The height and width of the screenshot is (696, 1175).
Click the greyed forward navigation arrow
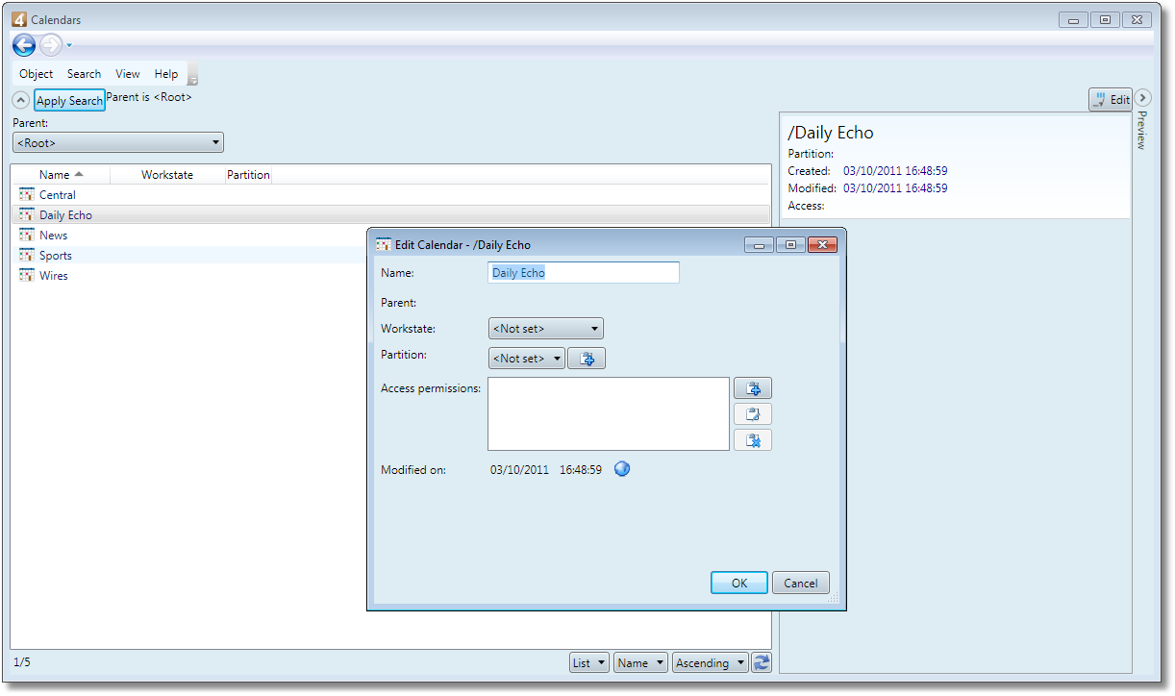point(50,45)
